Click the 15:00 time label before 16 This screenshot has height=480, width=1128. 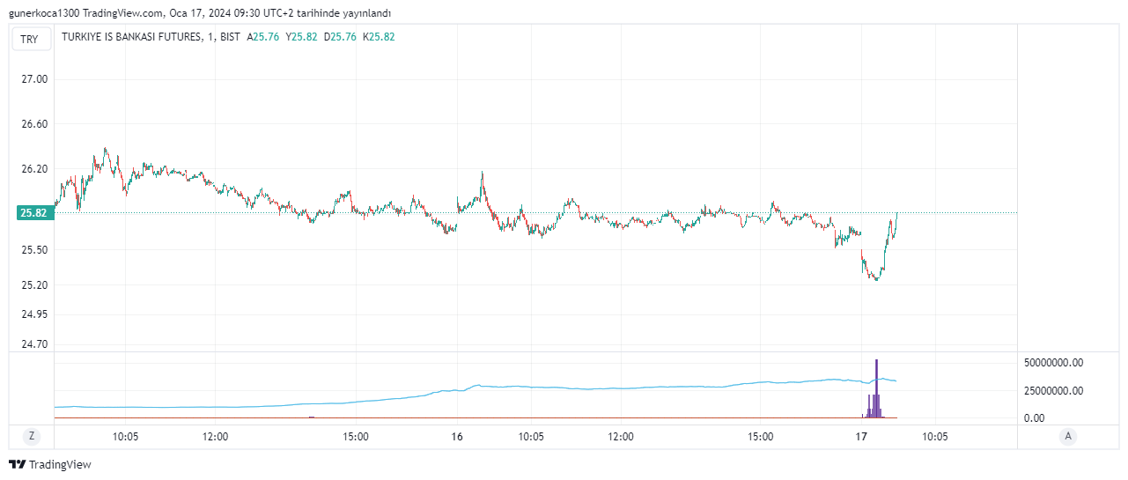pyautogui.click(x=356, y=436)
